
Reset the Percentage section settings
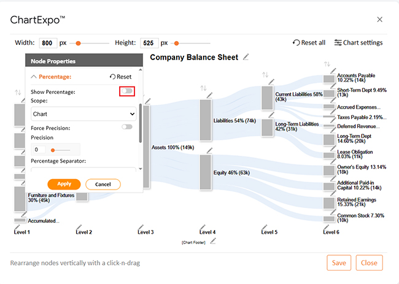tap(120, 77)
